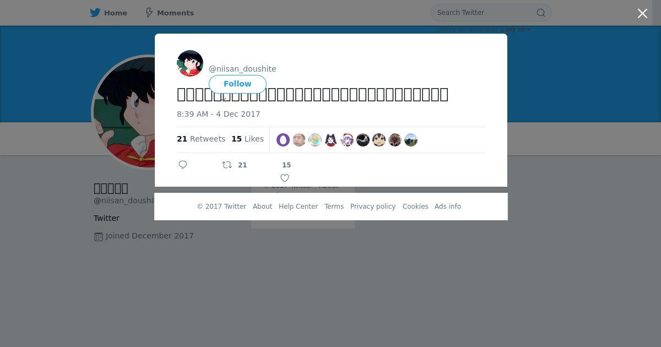Close the tweet overlay with X
The height and width of the screenshot is (347, 661).
[642, 13]
